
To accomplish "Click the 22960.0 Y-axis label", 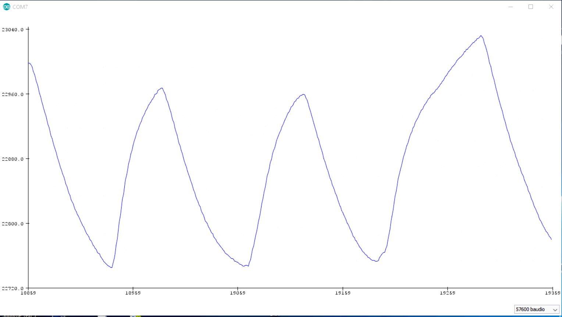I will click(x=13, y=94).
